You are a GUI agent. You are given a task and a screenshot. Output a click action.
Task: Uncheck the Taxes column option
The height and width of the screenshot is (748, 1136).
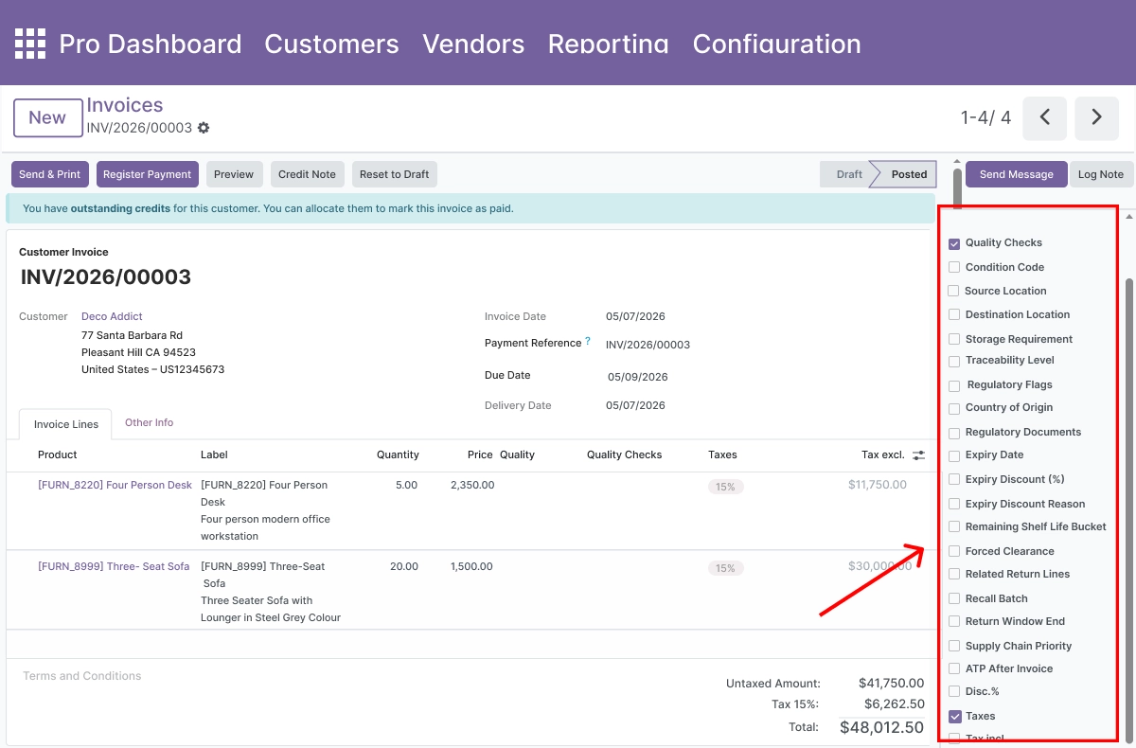click(x=954, y=717)
